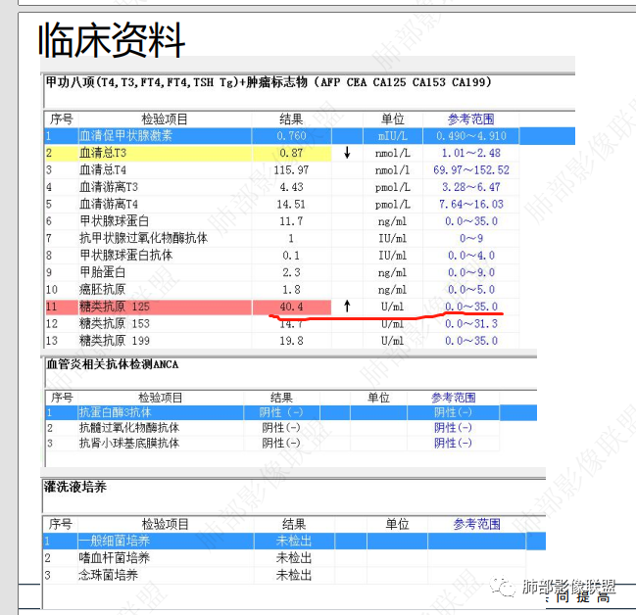Click the 灌洗液培养 panel title
Image resolution: width=636 pixels, height=615 pixels.
(x=75, y=487)
